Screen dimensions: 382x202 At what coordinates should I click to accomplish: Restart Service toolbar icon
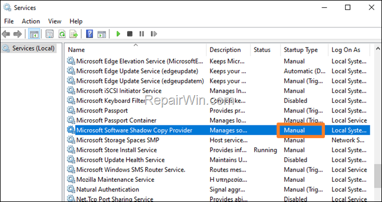tap(153, 34)
